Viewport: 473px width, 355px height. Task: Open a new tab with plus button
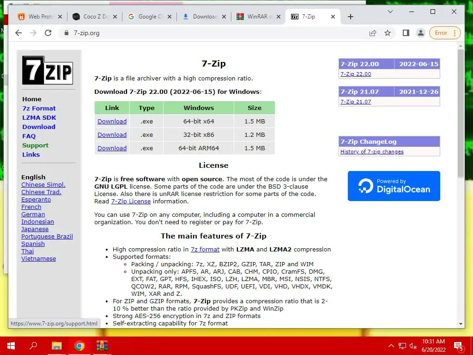click(x=350, y=17)
